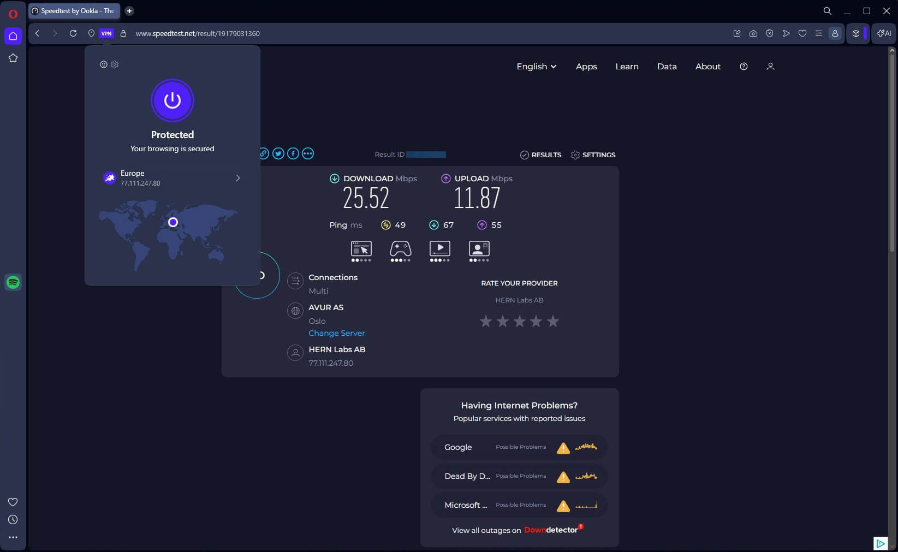This screenshot has height=552, width=898.
Task: Open the Microsoft outage report row
Action: 519,505
